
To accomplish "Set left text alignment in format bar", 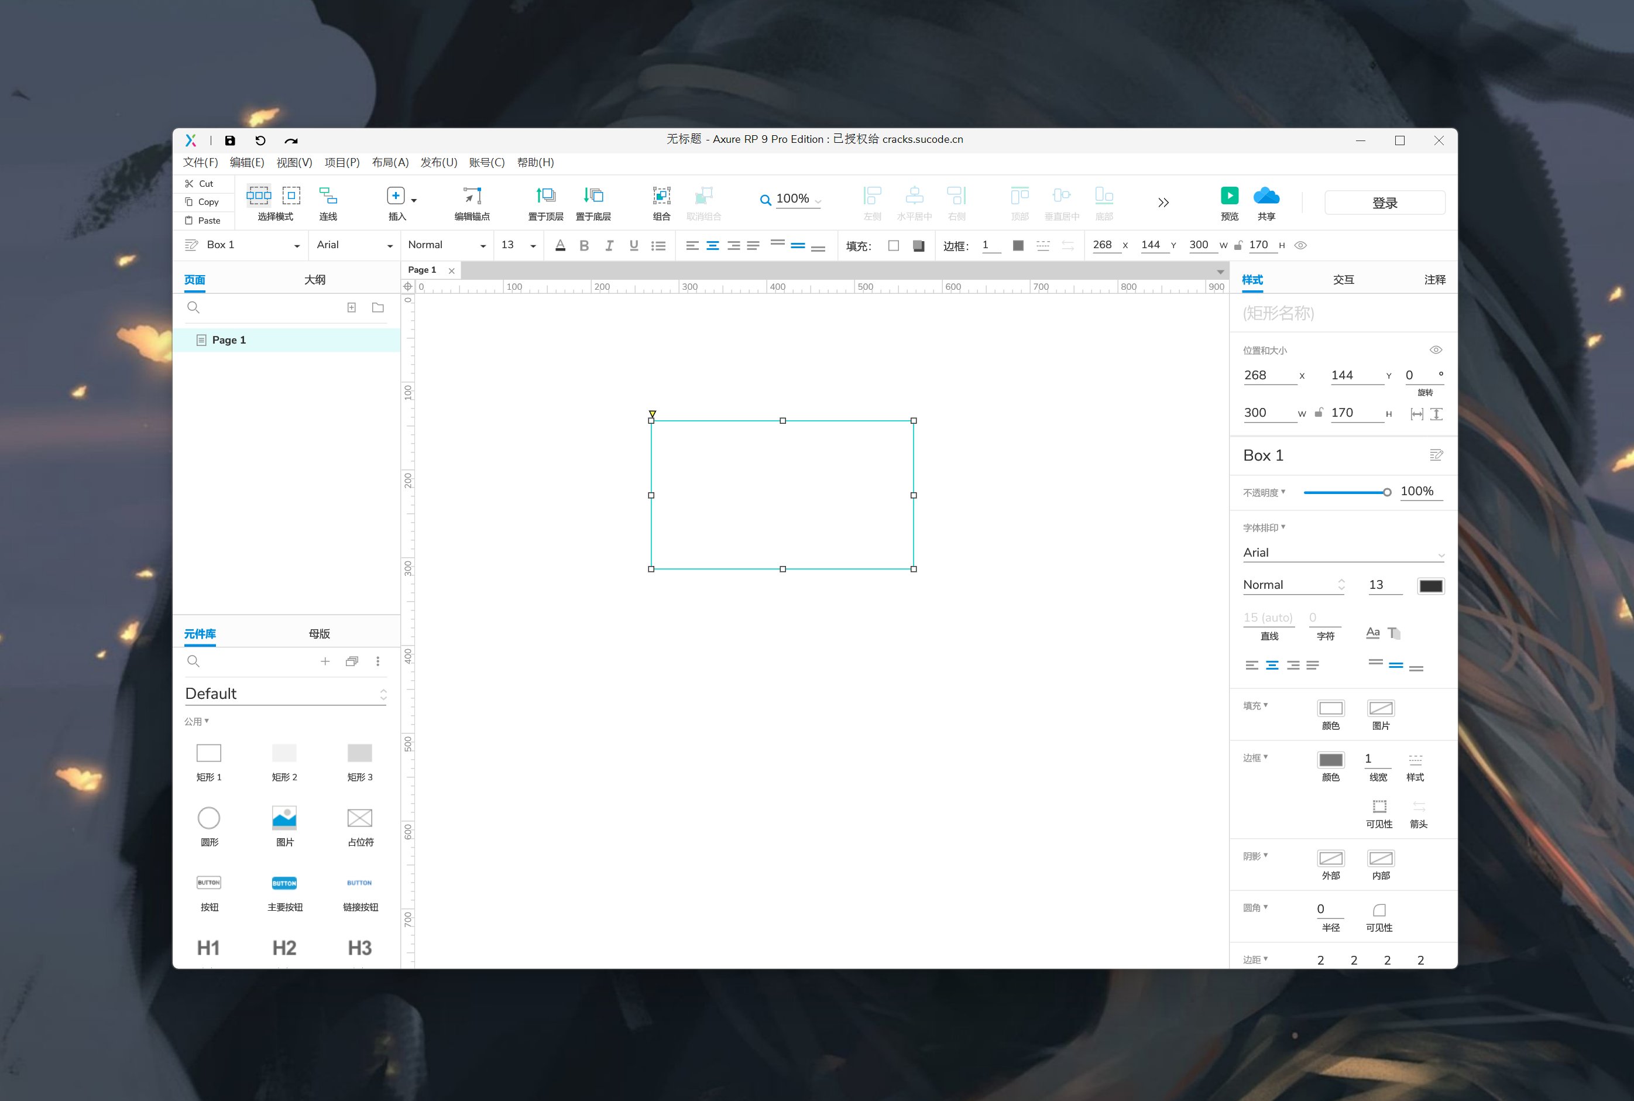I will click(692, 246).
